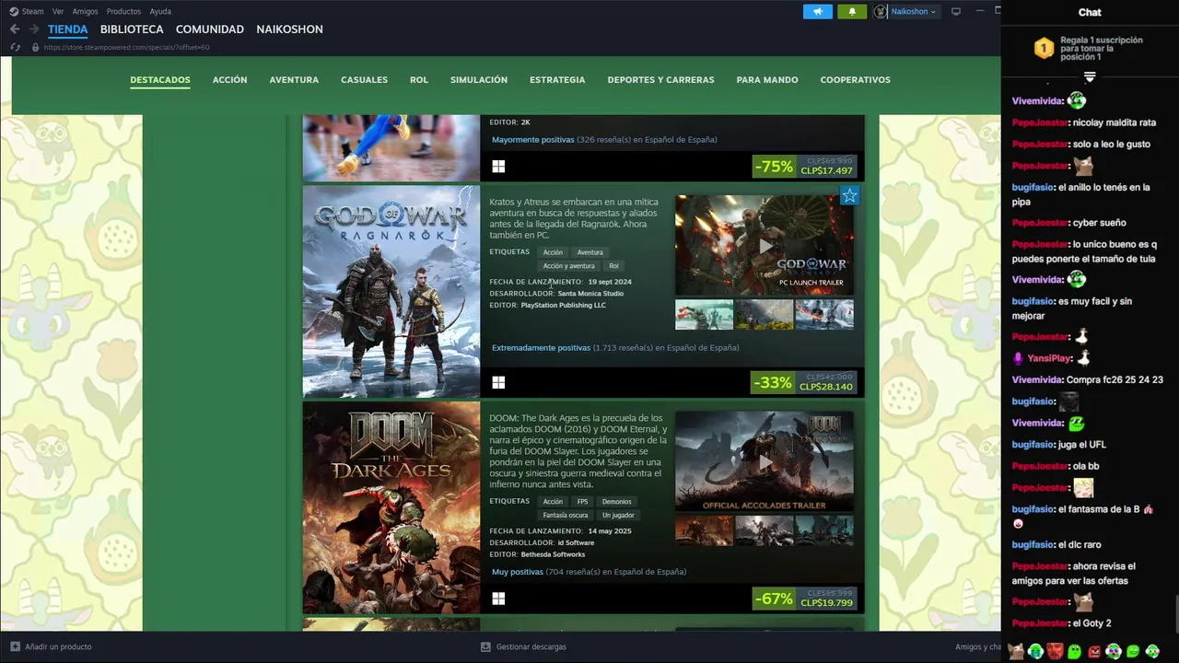Click the green speech-bubble face emote
The image size is (1179, 663).
(1133, 651)
